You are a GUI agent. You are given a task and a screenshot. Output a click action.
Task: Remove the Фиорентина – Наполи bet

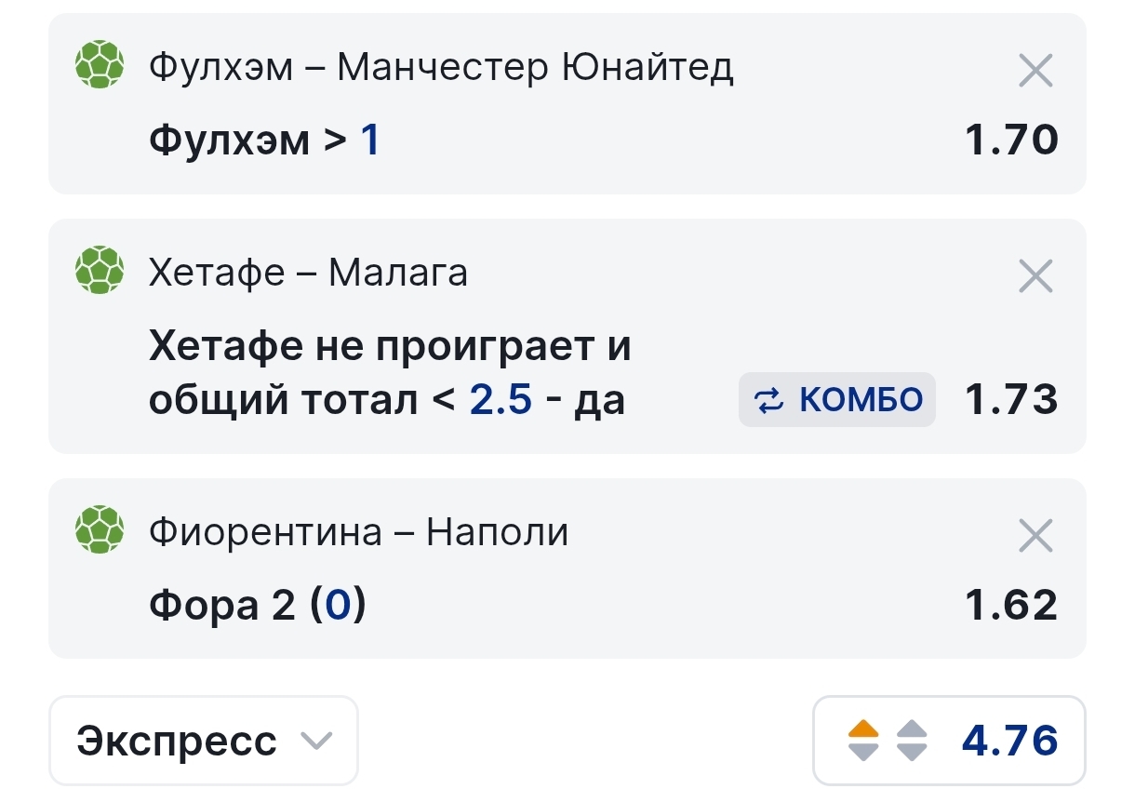1035,536
